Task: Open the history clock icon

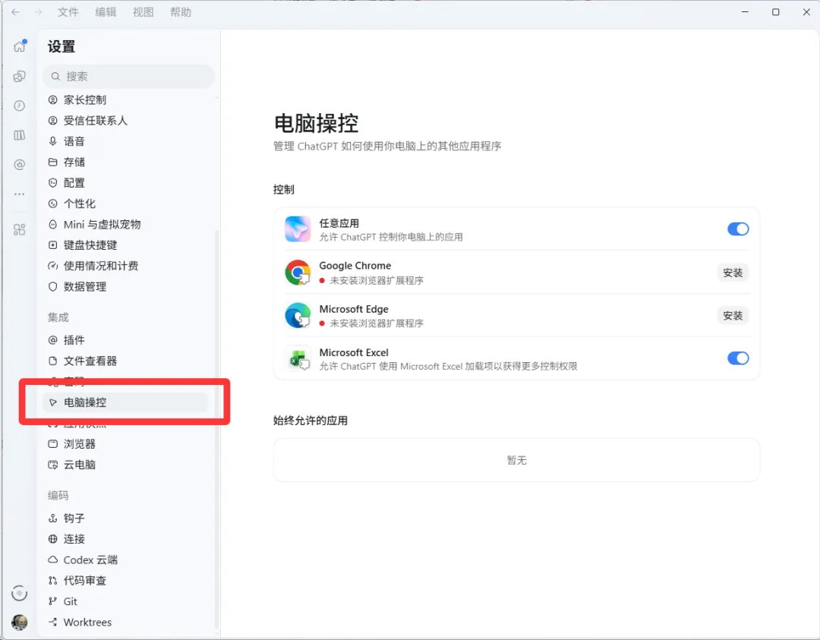Action: point(19,106)
